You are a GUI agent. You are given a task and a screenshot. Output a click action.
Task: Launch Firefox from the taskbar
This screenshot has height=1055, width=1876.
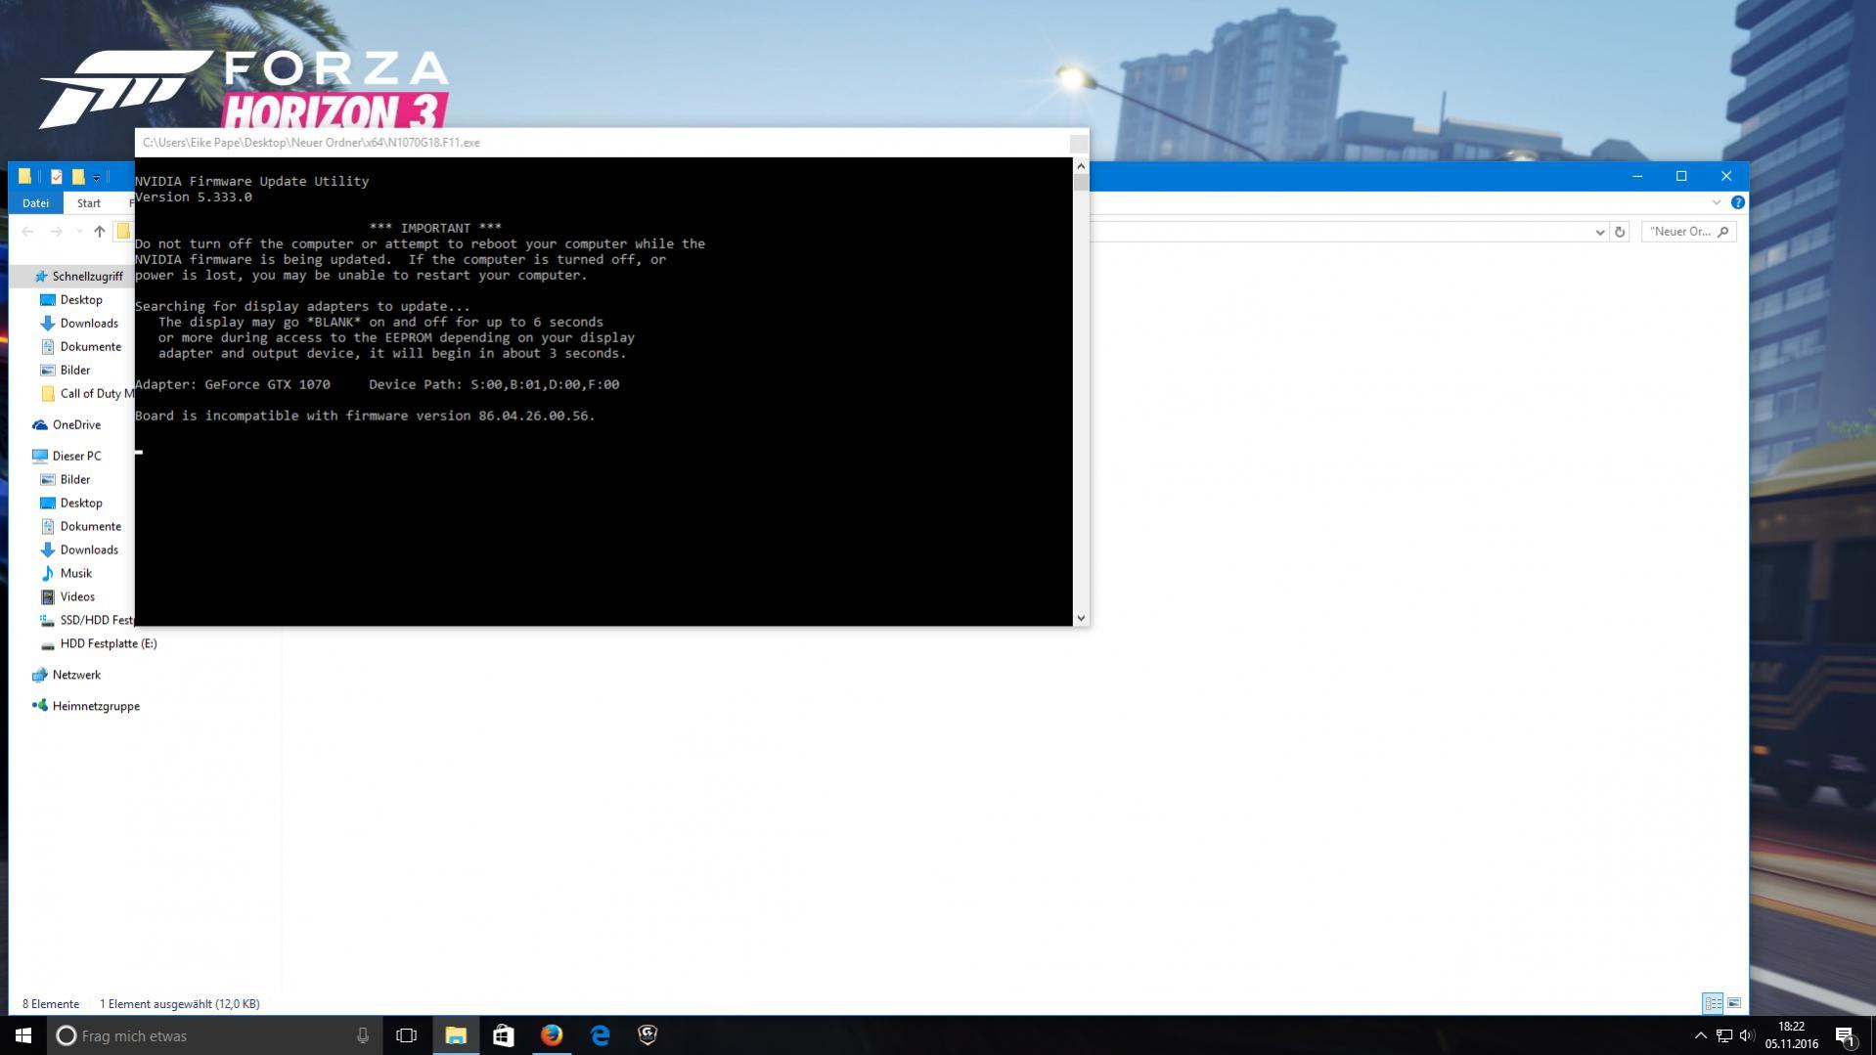[552, 1035]
